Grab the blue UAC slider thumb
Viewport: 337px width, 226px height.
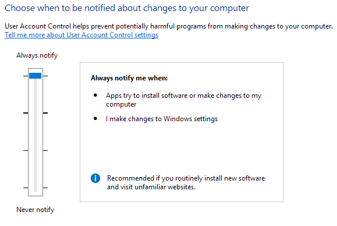(x=36, y=76)
